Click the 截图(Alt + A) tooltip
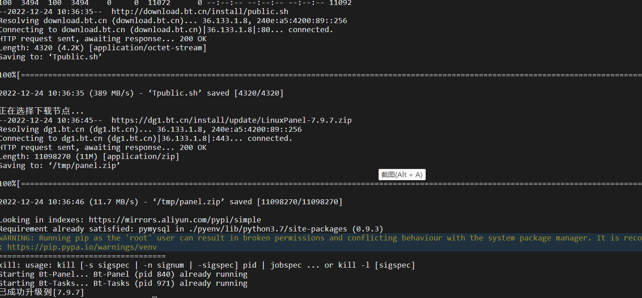This screenshot has width=642, height=298. 402,175
